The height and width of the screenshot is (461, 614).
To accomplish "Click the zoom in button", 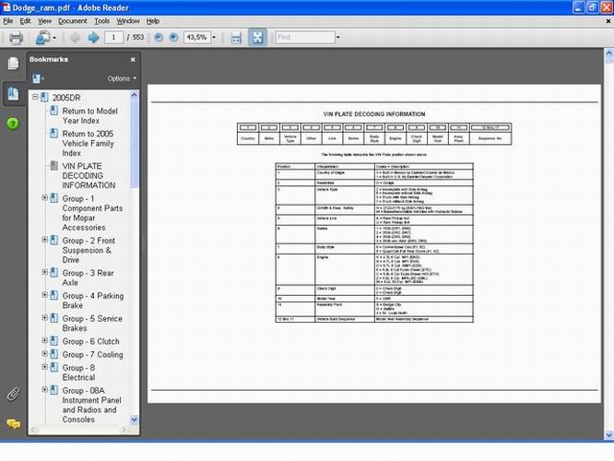I will [x=173, y=37].
